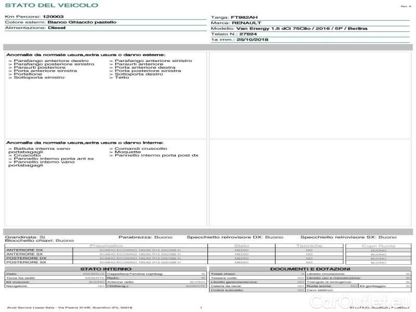
Task: Click the Tetto exterior anomaly entry
Action: [x=121, y=78]
